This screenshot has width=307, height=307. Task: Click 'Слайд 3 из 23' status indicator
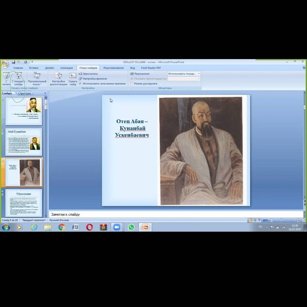pyautogui.click(x=10, y=220)
